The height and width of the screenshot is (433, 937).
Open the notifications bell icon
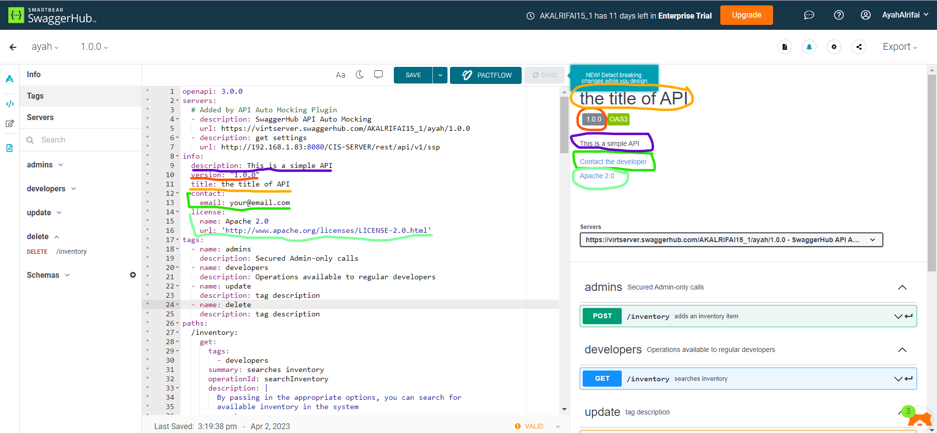pyautogui.click(x=809, y=47)
